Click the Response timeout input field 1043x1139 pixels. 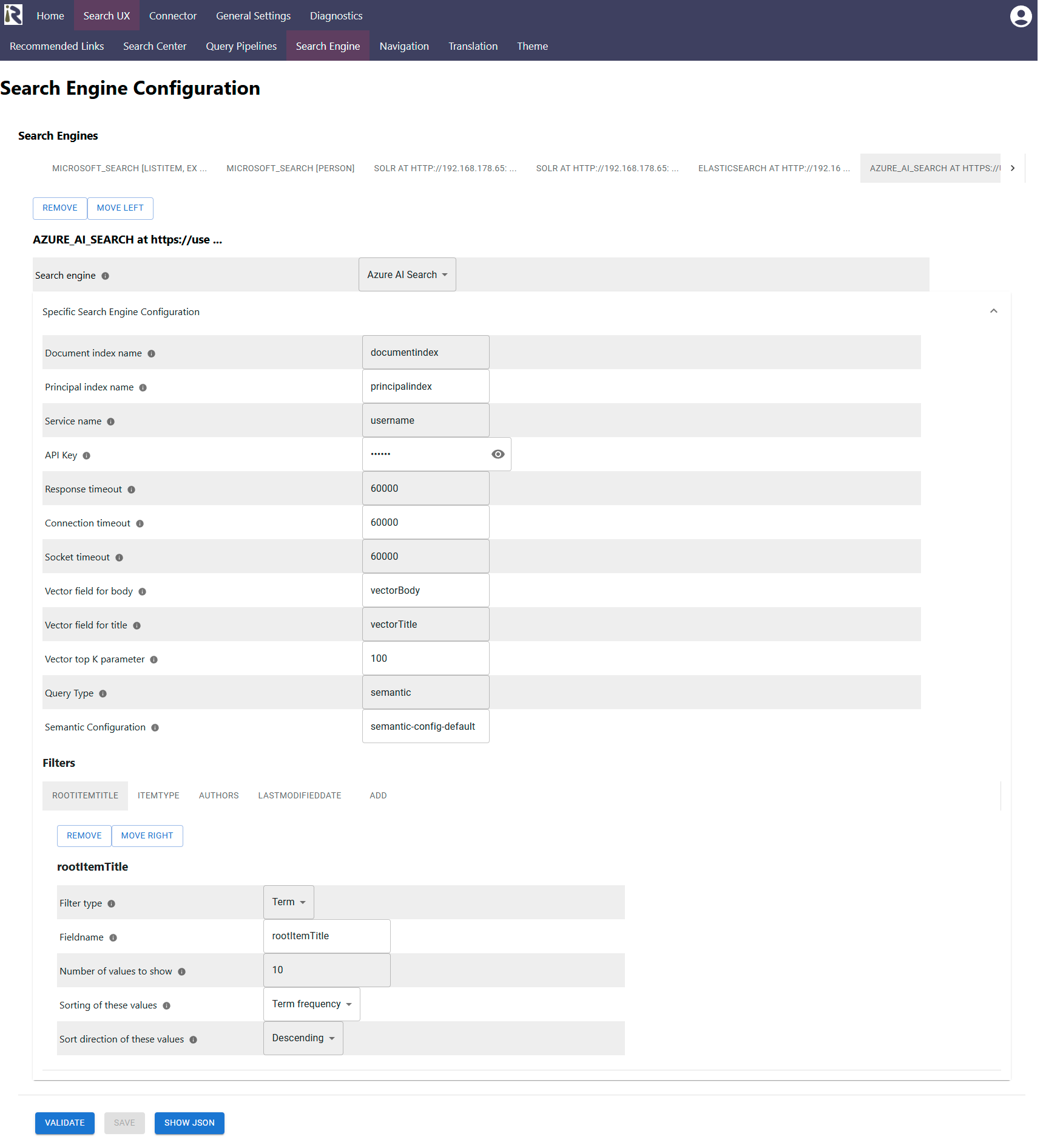(426, 488)
